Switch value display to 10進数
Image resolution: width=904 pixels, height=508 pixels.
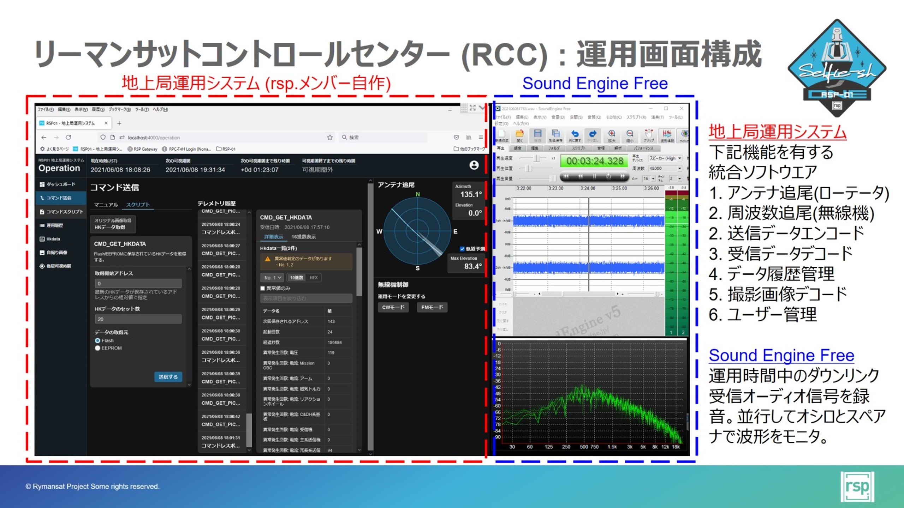[x=296, y=278]
